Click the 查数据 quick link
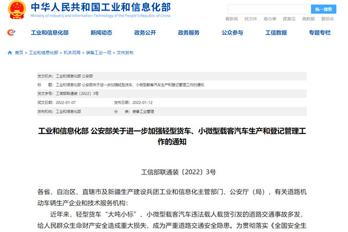This screenshot has width=348, height=232. [308, 19]
